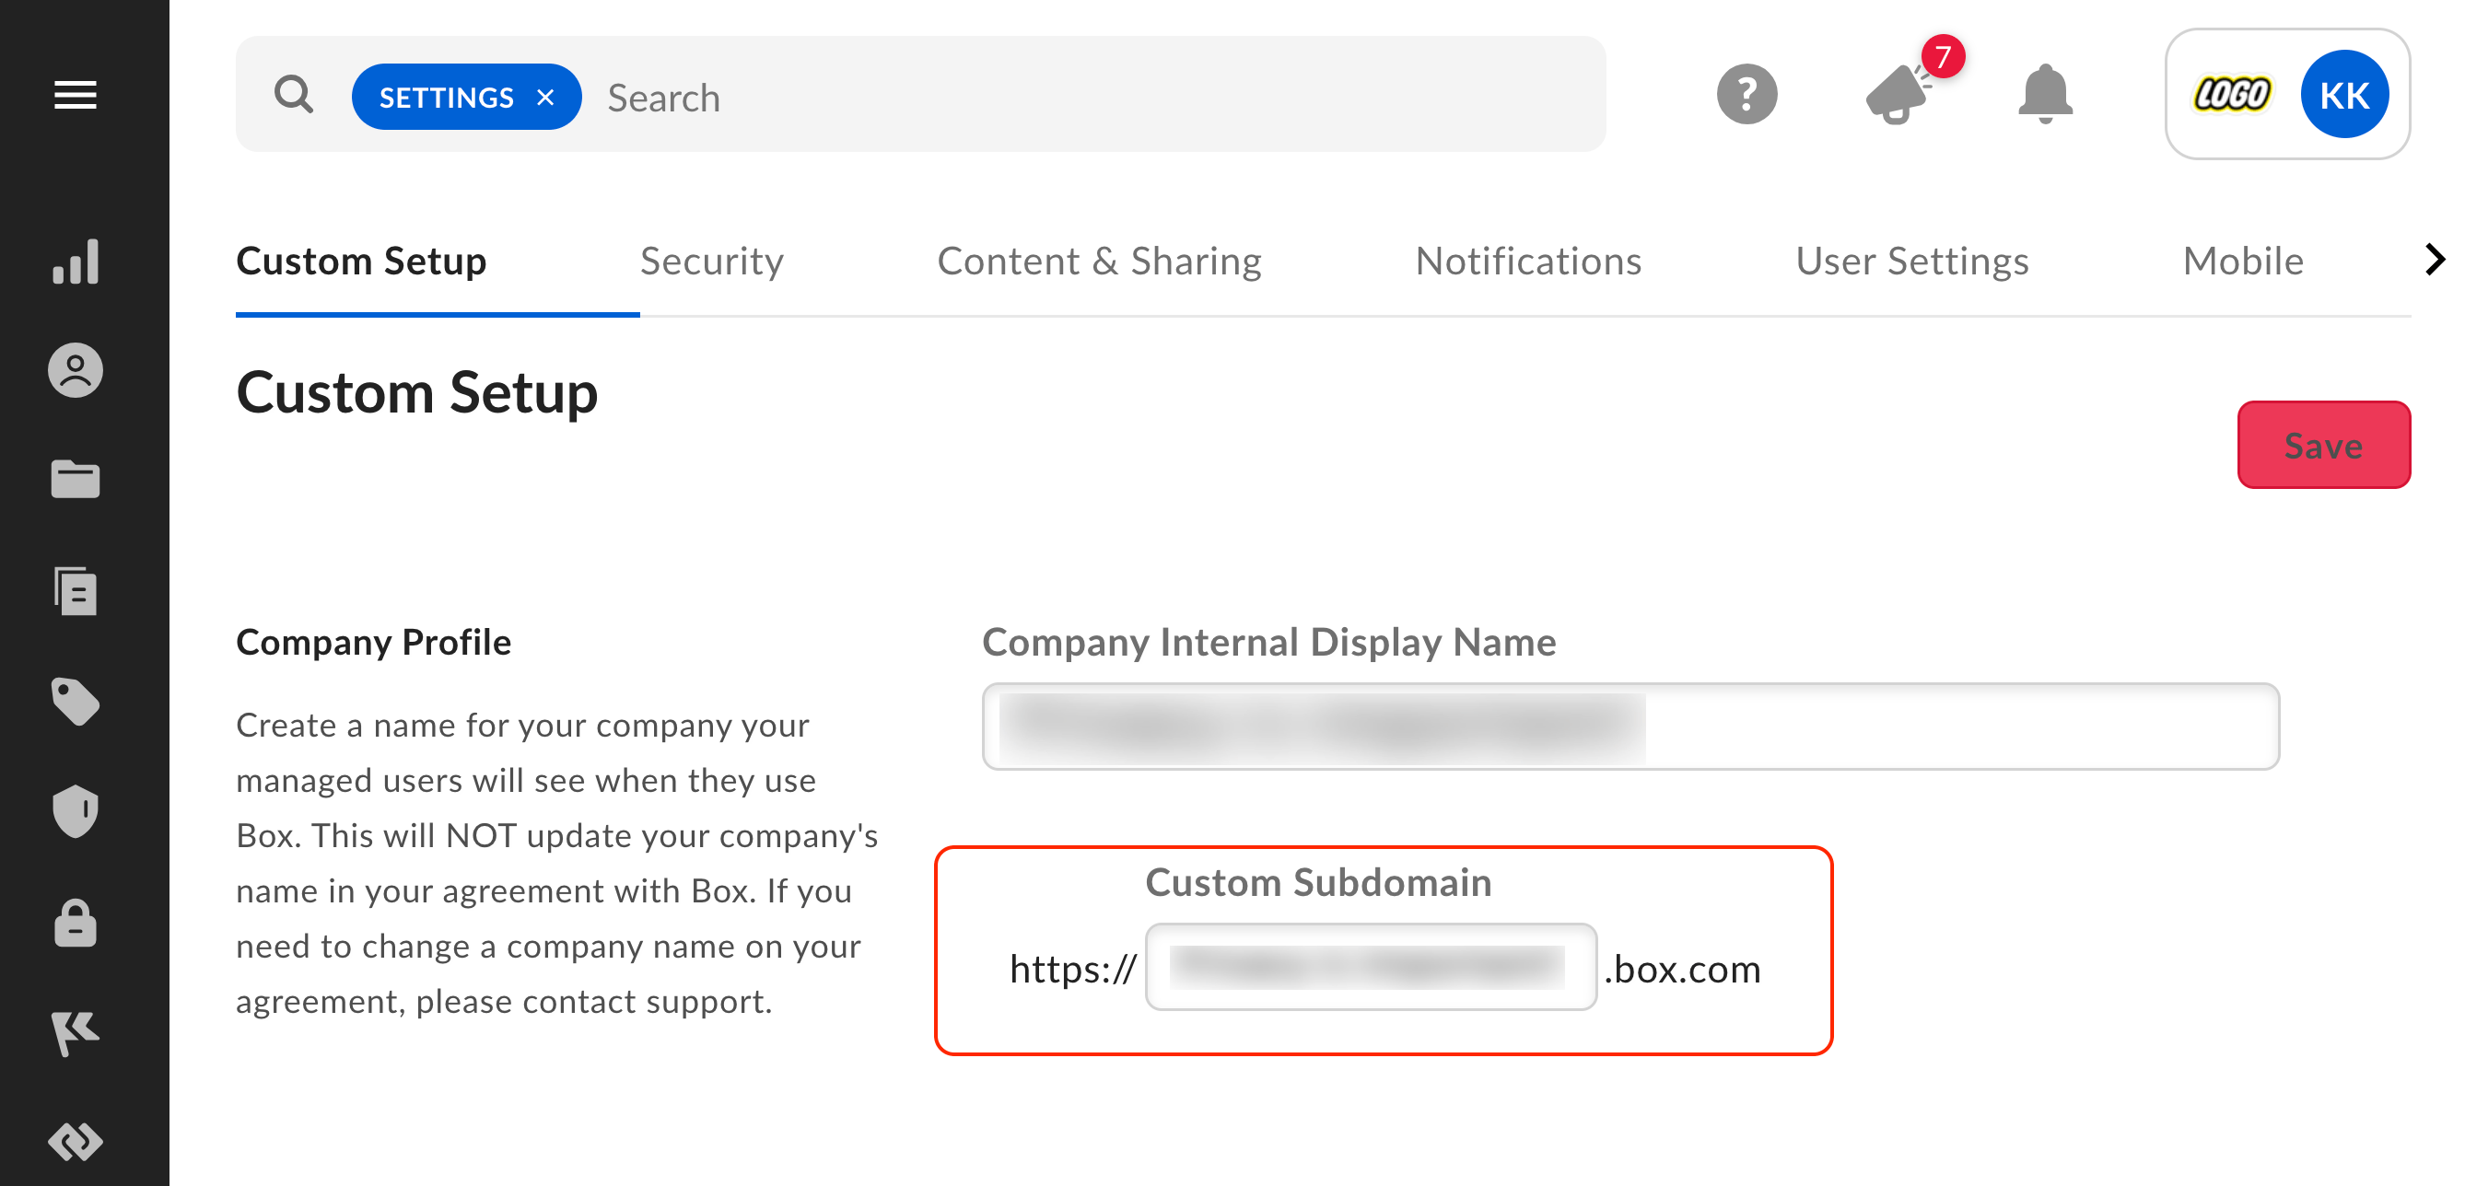Switch to the Content & Sharing tab
2465x1186 pixels.
[1099, 262]
